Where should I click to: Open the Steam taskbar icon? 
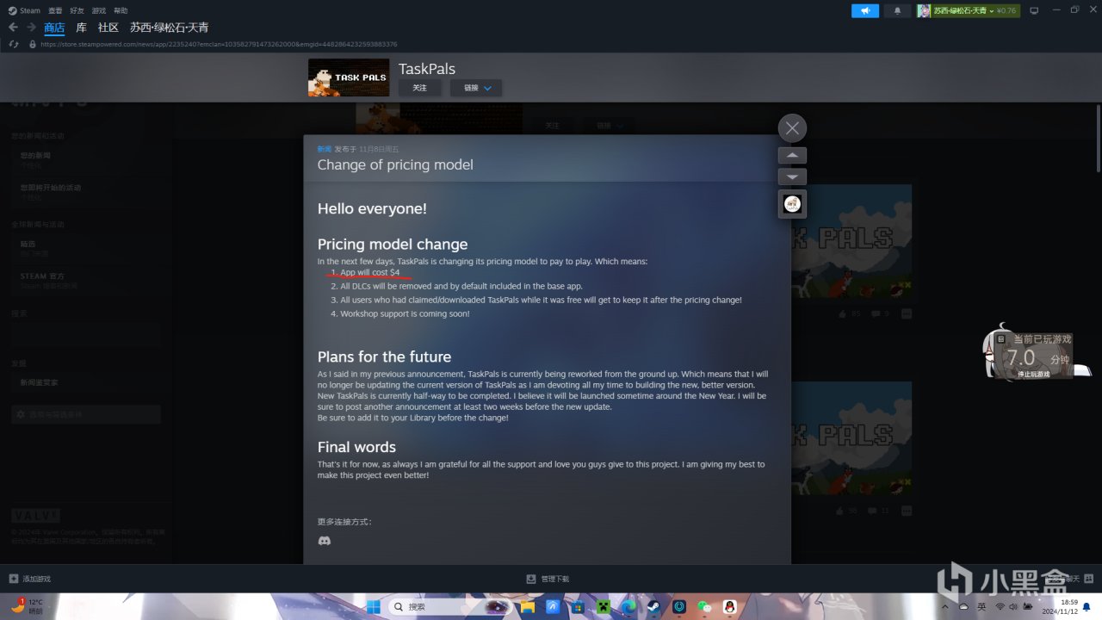[x=654, y=607]
